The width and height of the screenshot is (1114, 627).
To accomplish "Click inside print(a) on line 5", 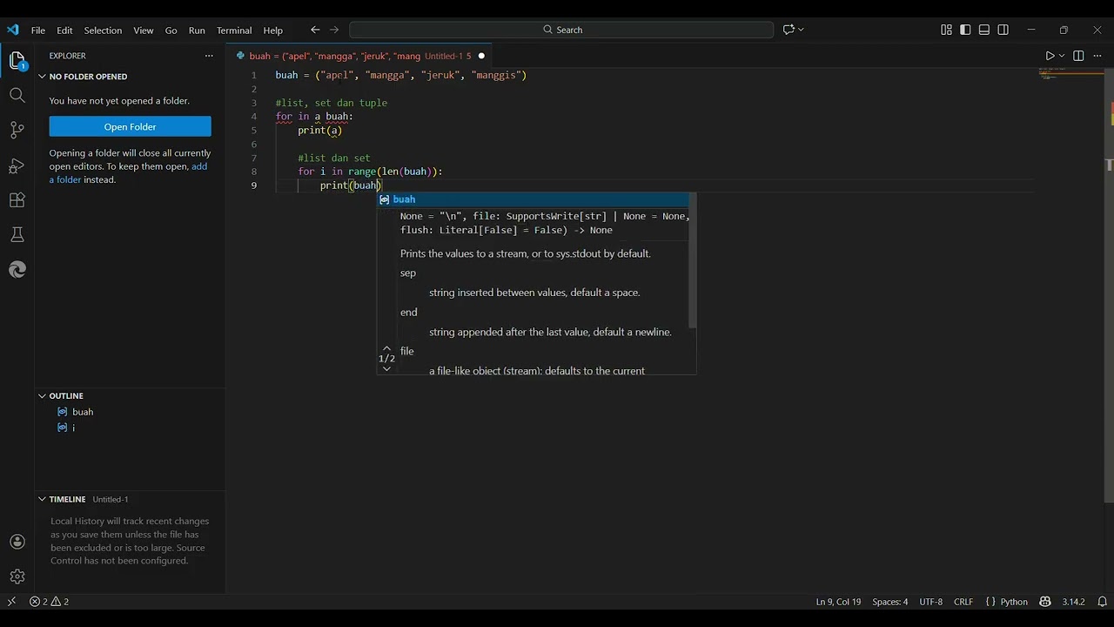I will (x=319, y=131).
